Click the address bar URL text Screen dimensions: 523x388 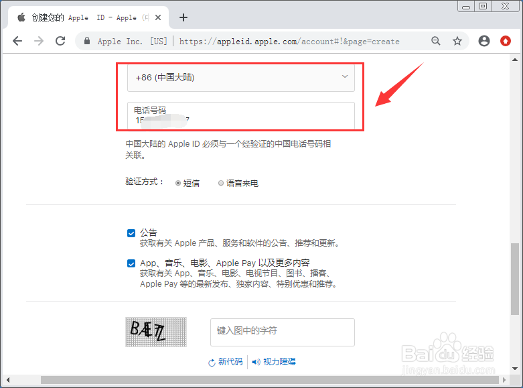289,42
